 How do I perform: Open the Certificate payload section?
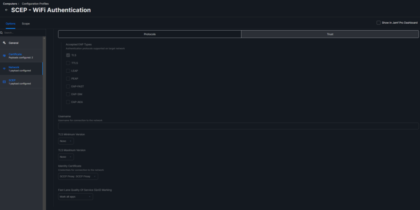(x=21, y=56)
